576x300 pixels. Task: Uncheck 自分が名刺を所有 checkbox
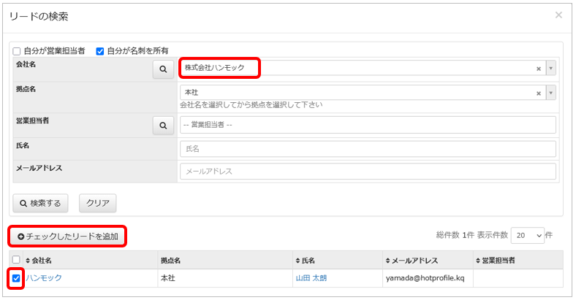100,51
